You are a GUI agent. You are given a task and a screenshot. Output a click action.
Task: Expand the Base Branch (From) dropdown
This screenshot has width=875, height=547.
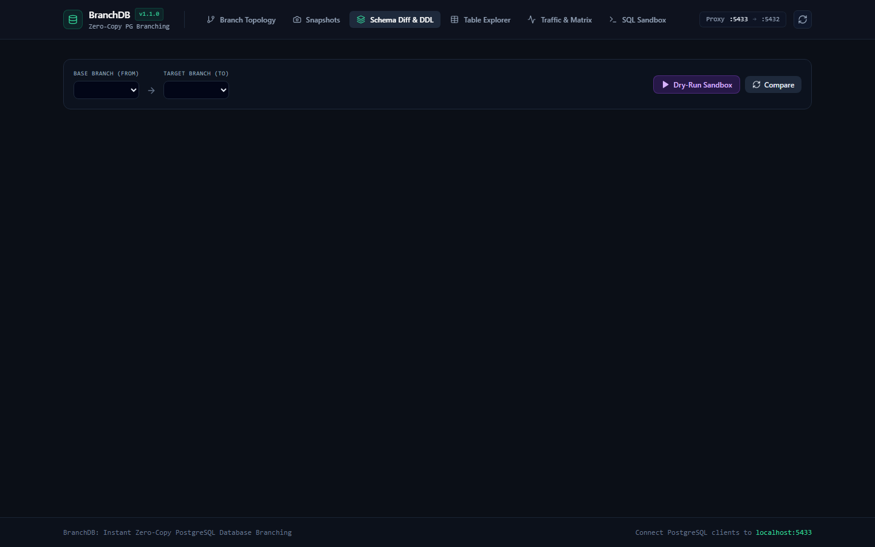(106, 90)
